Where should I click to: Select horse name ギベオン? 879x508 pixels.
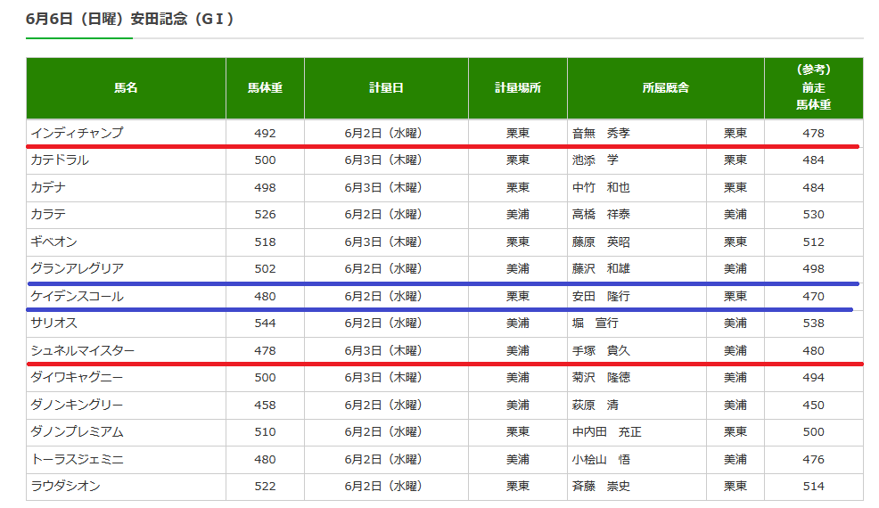pos(53,242)
